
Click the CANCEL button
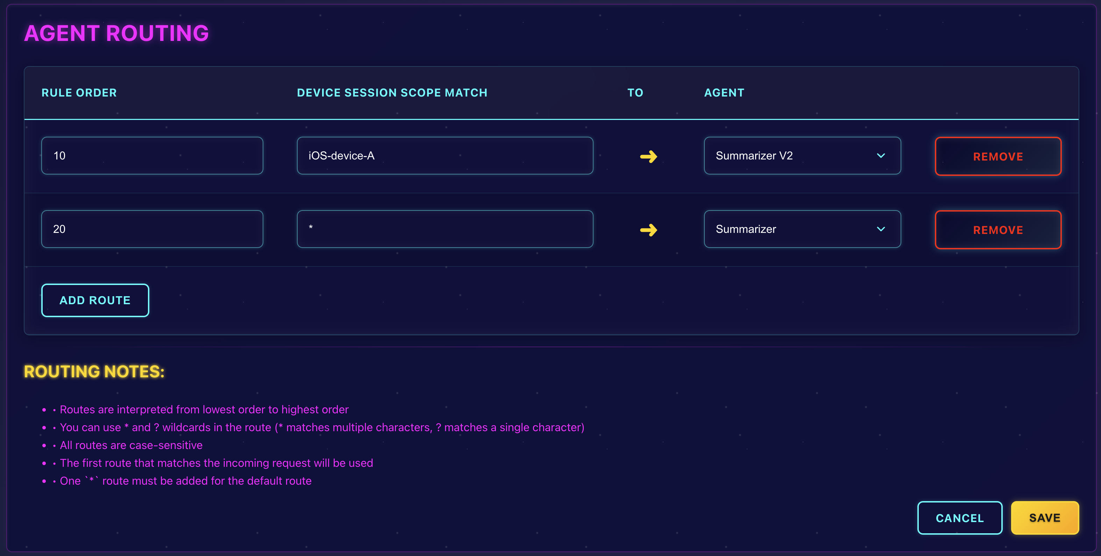click(x=960, y=518)
